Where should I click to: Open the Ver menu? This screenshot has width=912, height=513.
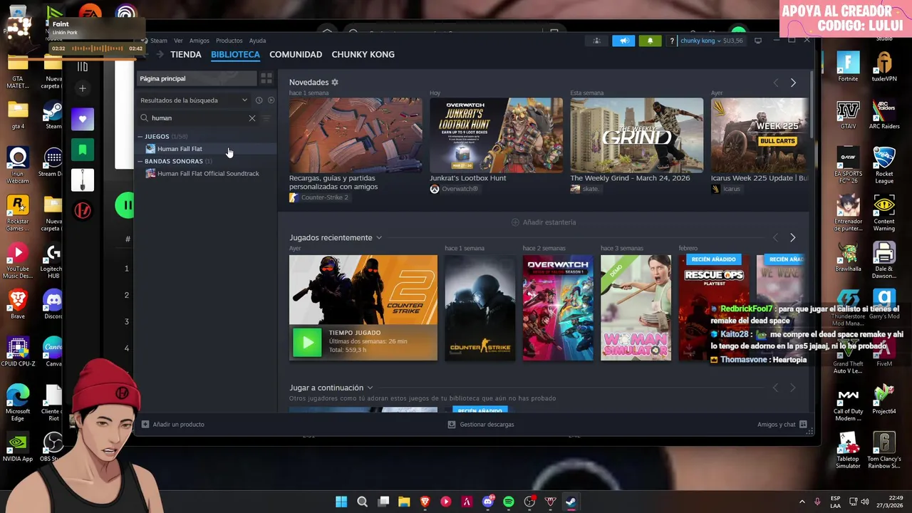click(178, 41)
